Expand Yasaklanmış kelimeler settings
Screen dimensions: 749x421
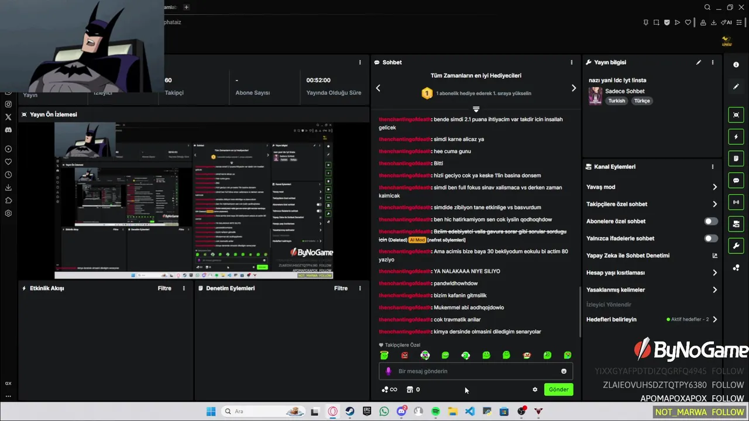(x=714, y=289)
